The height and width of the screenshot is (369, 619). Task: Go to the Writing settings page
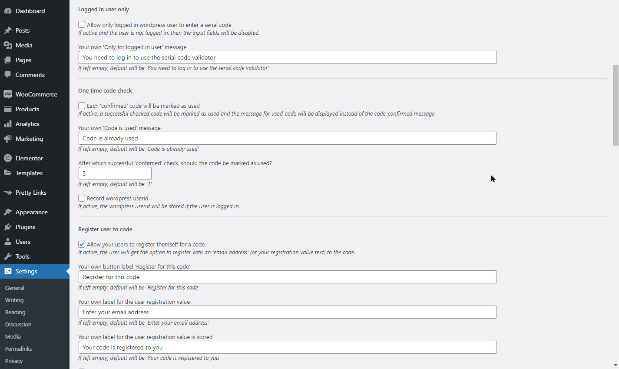pos(14,300)
